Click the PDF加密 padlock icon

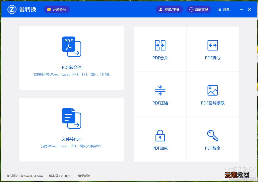(160, 135)
